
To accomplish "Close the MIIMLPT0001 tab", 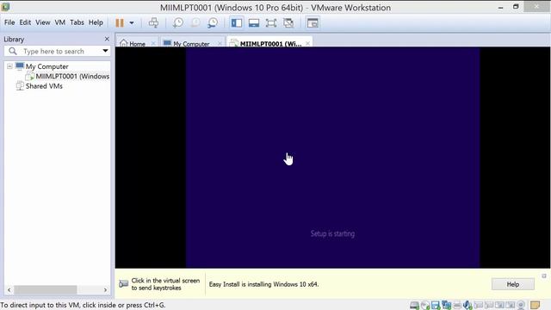I will click(x=308, y=43).
